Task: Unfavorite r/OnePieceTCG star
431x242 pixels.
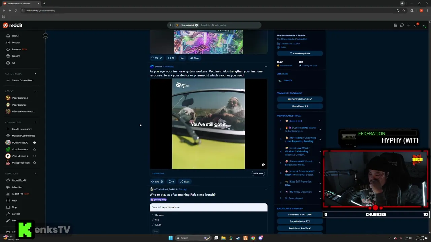Action: [34, 143]
